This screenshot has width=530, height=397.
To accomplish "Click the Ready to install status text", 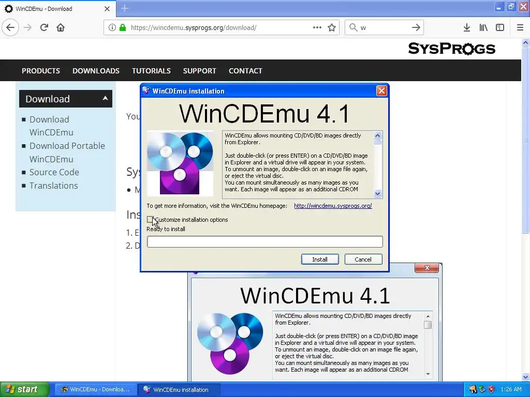I will (x=166, y=229).
